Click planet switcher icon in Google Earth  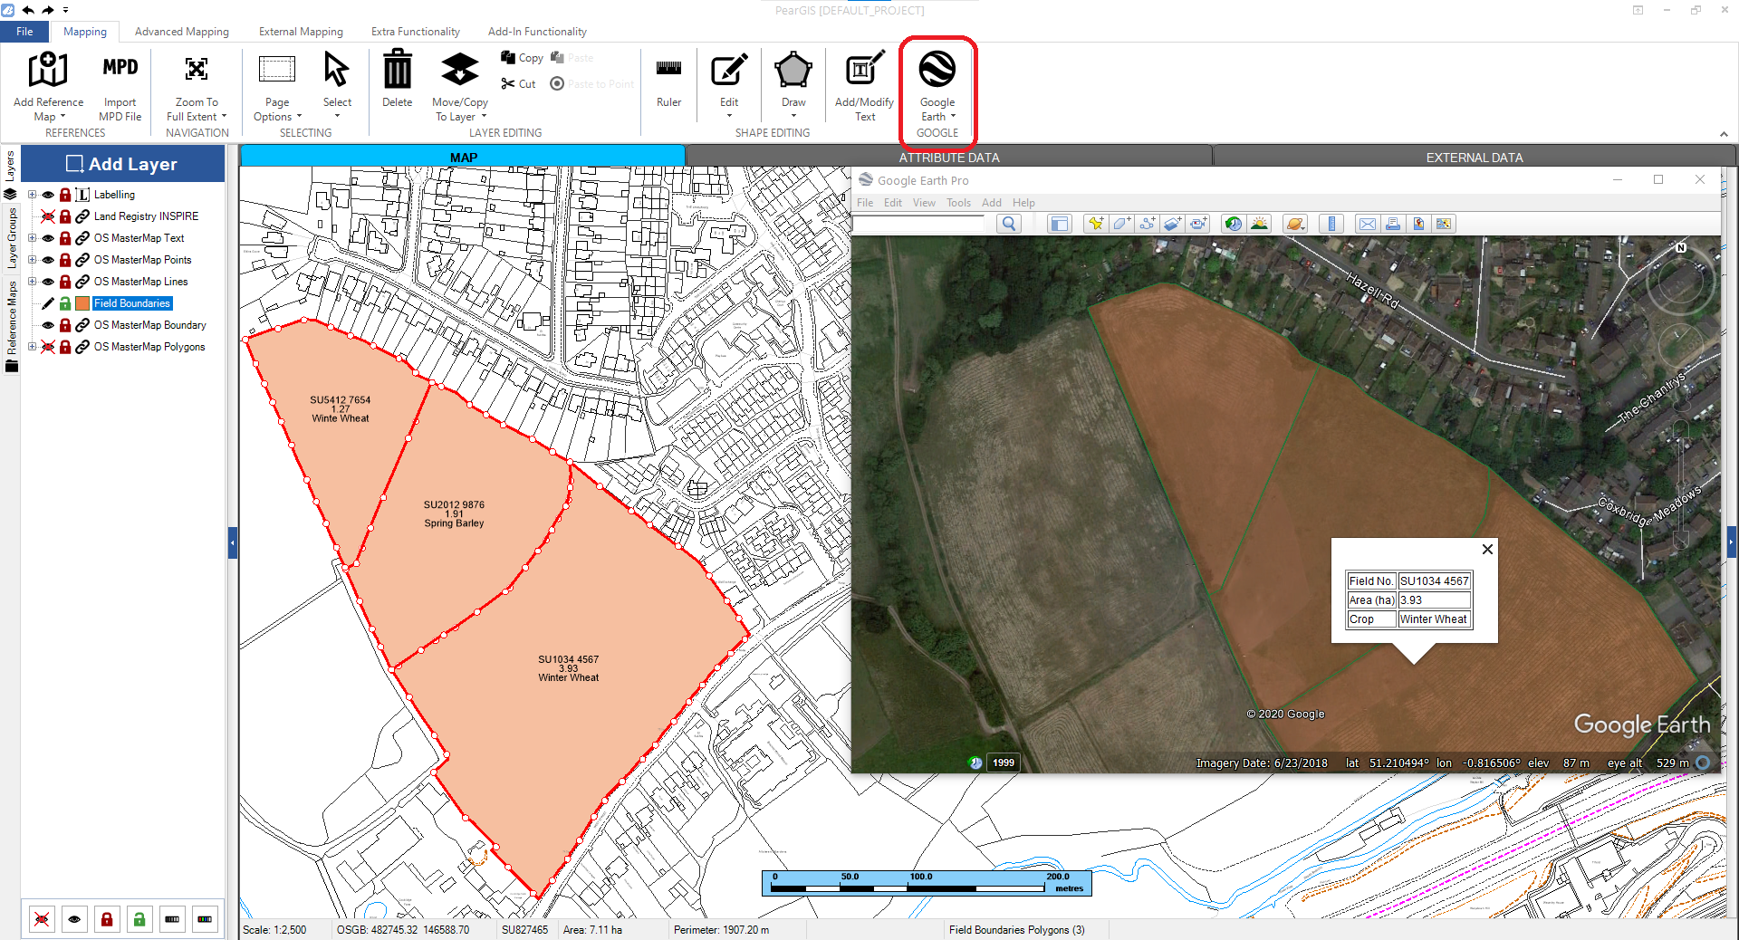(x=1295, y=224)
